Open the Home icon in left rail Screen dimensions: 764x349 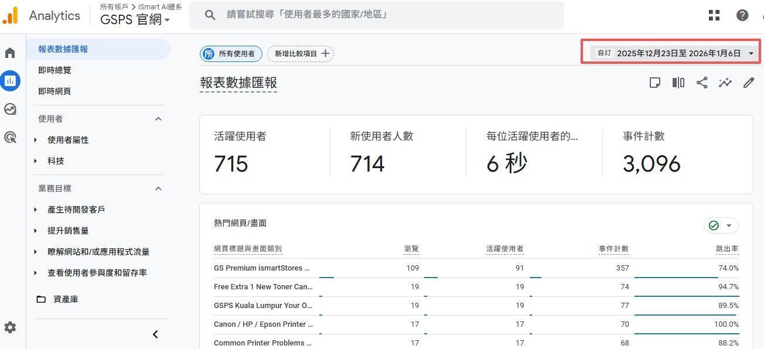click(x=10, y=53)
